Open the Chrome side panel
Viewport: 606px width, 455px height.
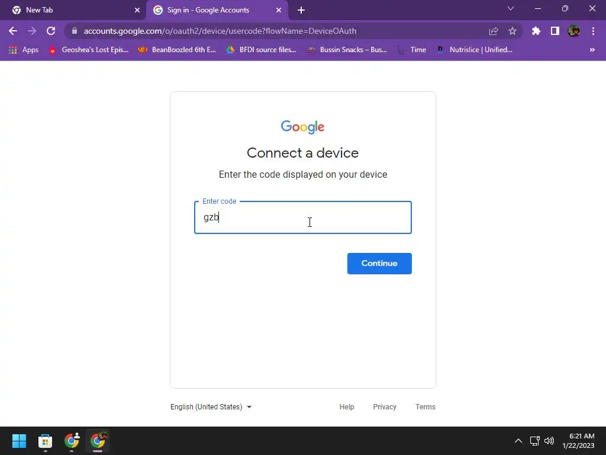(x=555, y=31)
